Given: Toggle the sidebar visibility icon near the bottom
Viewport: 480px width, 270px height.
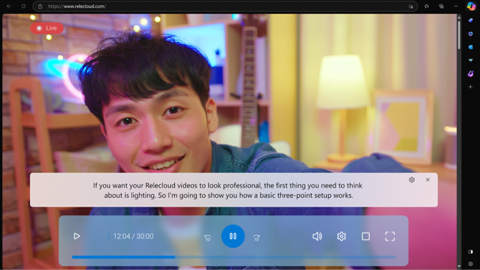Looking at the screenshot, I should coord(471,252).
